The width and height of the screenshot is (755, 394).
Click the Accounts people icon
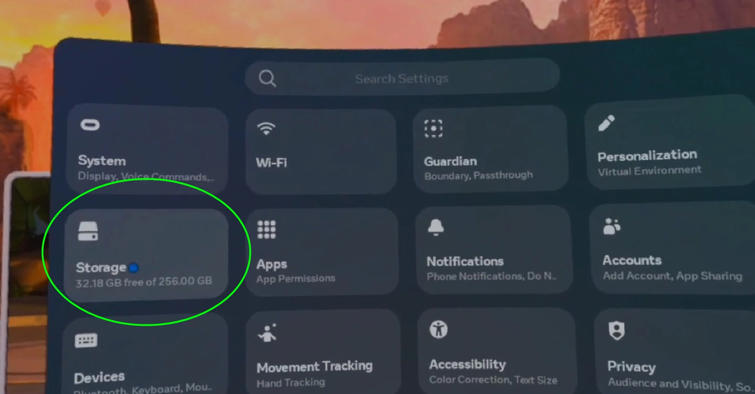tap(612, 226)
